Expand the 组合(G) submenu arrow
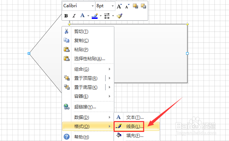This screenshot has width=229, height=141. point(110,69)
